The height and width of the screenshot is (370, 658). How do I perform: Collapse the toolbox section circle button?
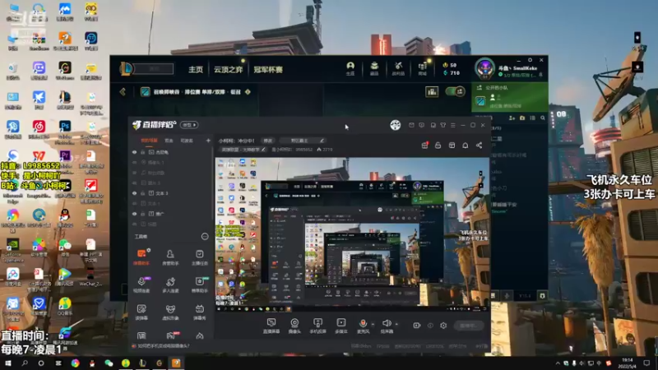[205, 237]
